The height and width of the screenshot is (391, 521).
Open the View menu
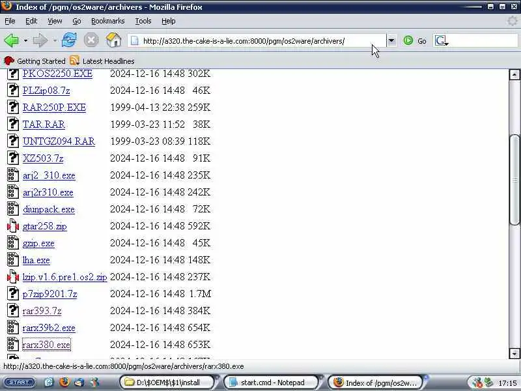click(55, 21)
